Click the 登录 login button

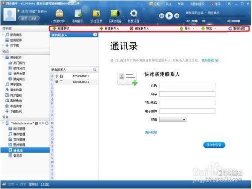[24, 18]
